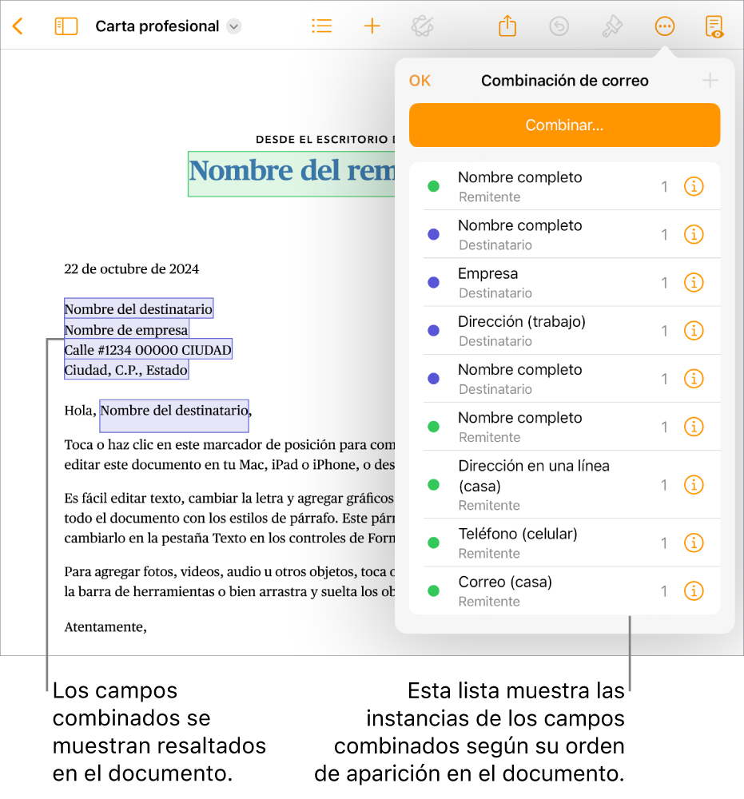This screenshot has width=744, height=799.
Task: Tap the DESDE EL ESCRITORIO header text
Action: point(325,139)
